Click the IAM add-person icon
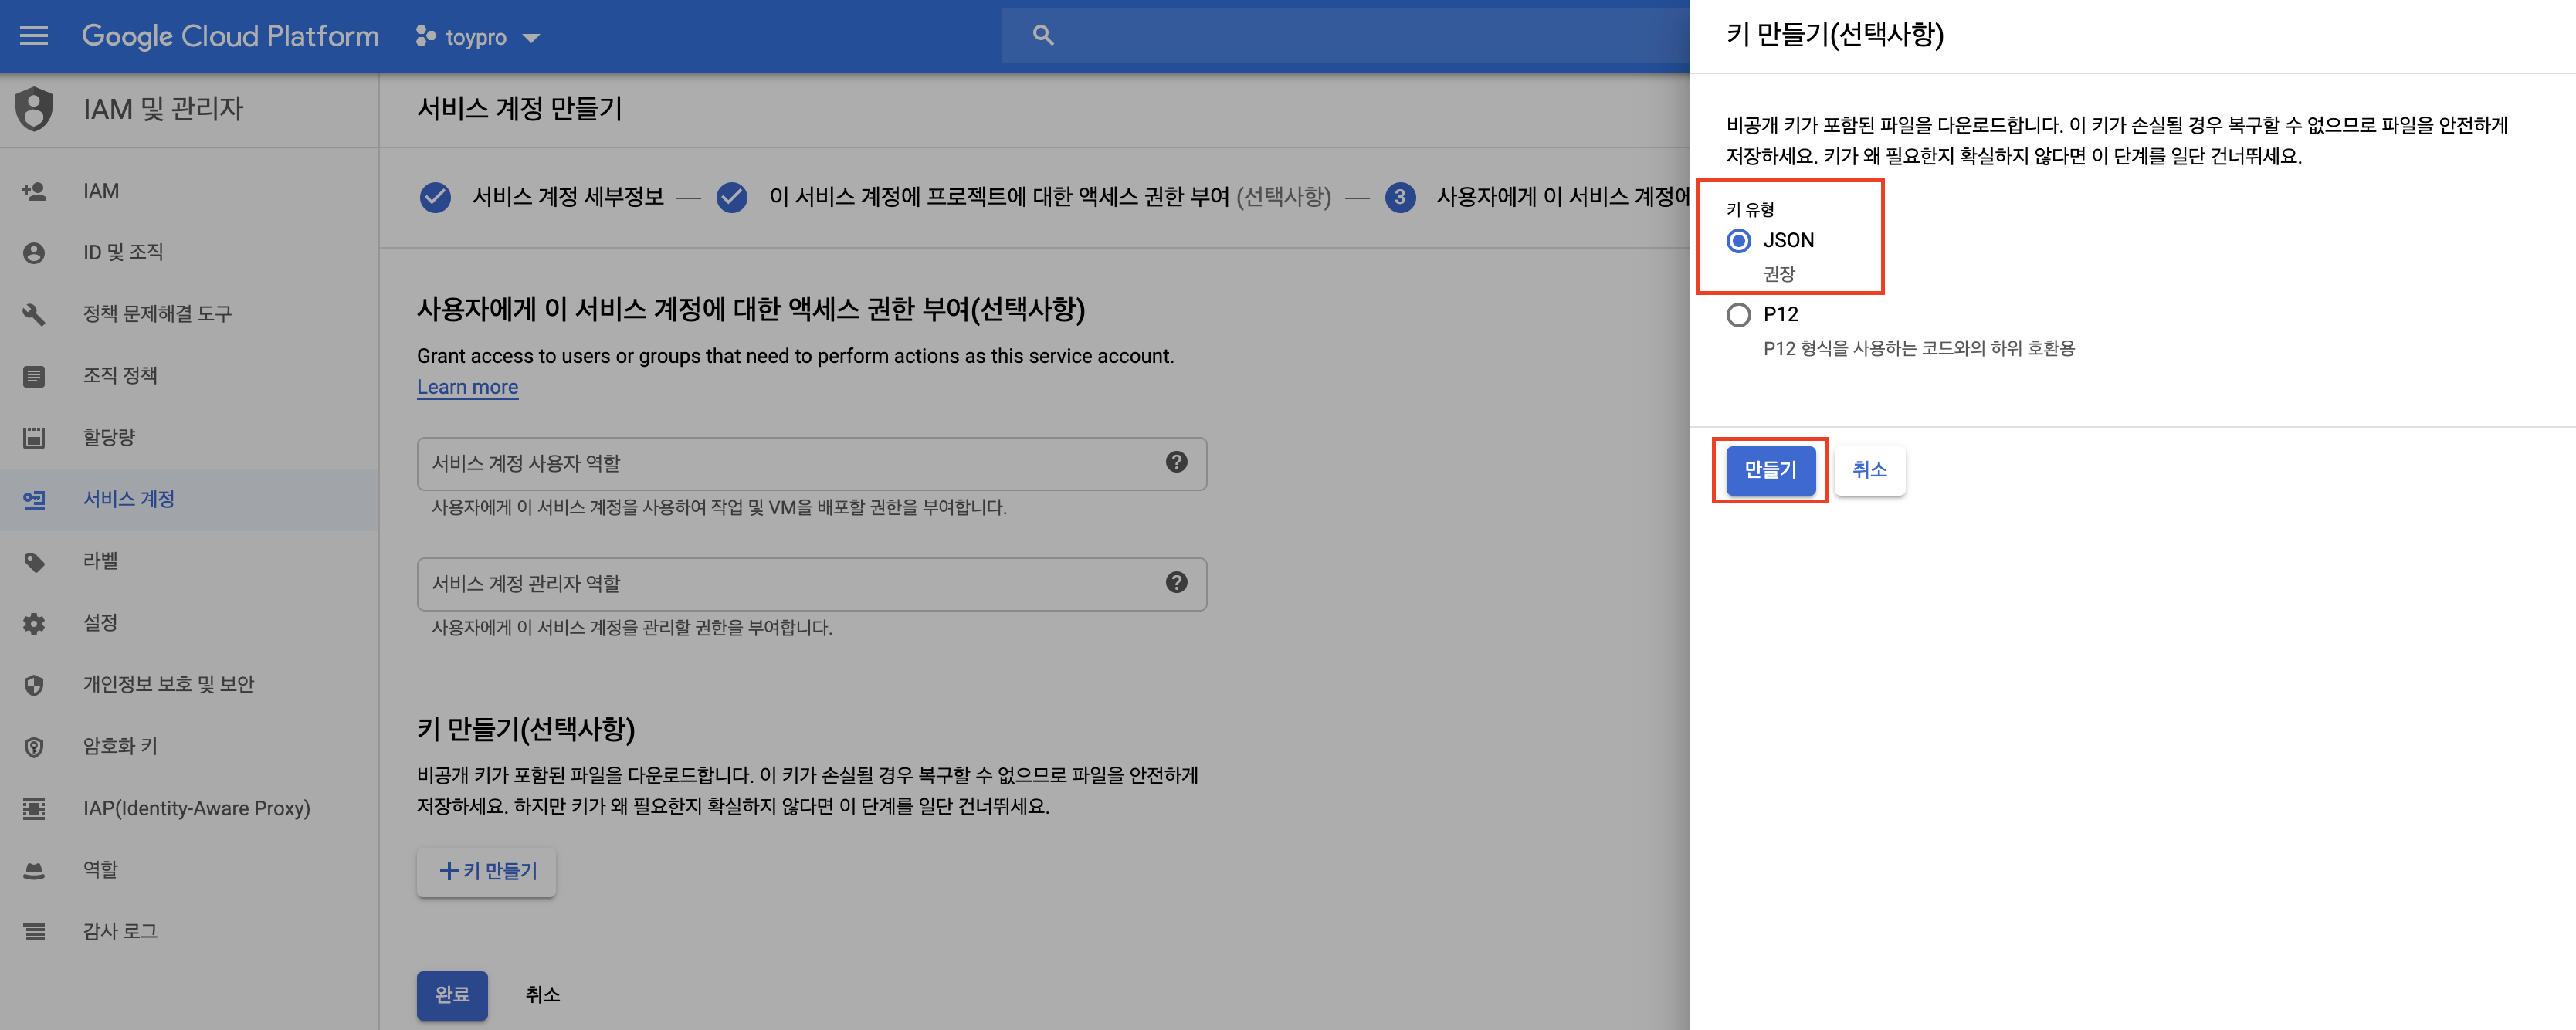The width and height of the screenshot is (2576, 1030). [34, 191]
